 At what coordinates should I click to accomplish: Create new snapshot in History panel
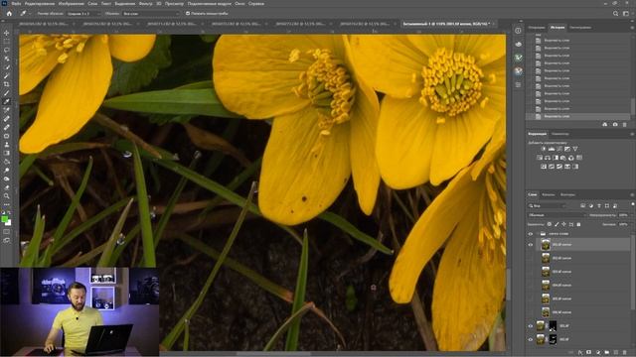click(615, 124)
